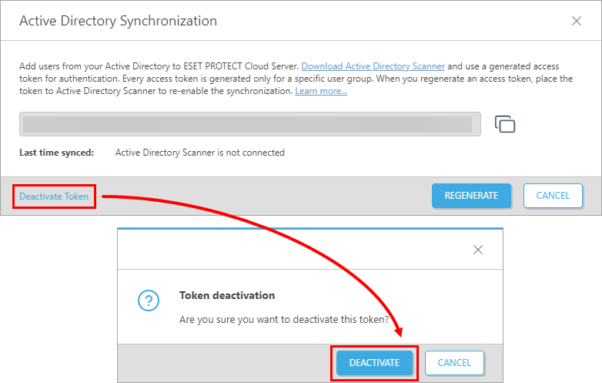This screenshot has width=602, height=383.
Task: Click the Token deactivation heading
Action: coord(227,295)
